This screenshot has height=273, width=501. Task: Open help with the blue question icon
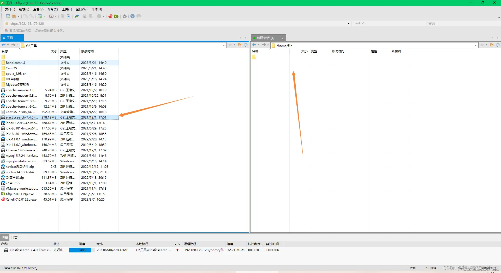click(x=133, y=16)
